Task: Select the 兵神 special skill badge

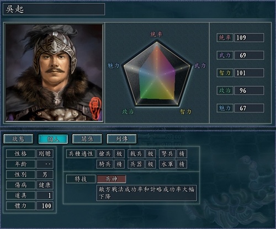Action: point(112,179)
